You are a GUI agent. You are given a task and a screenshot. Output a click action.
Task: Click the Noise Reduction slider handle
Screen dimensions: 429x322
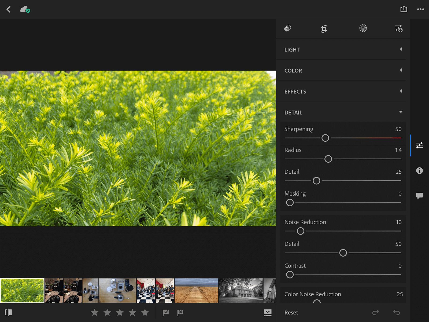[x=301, y=231]
